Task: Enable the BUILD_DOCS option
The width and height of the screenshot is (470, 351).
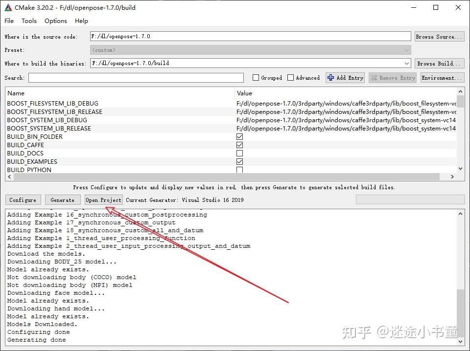Action: 239,153
